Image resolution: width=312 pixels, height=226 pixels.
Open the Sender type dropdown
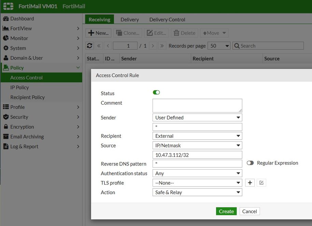(197, 118)
